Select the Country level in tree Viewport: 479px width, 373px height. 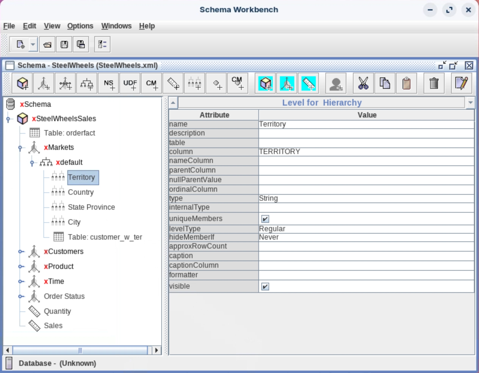(x=81, y=192)
